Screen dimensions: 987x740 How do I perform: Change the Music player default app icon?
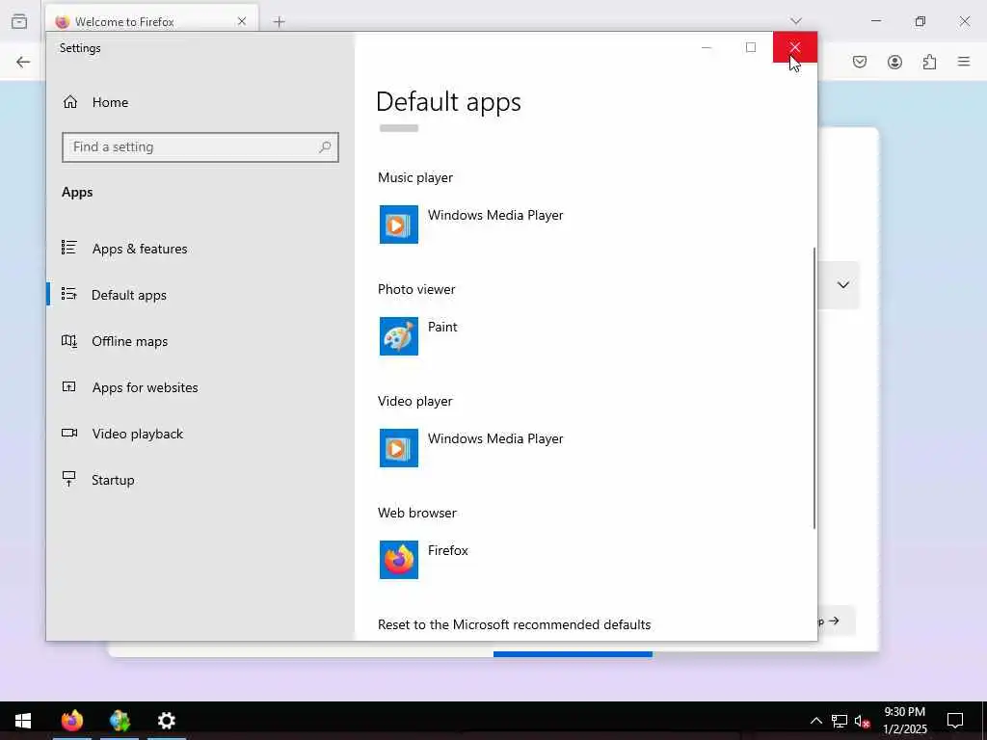tap(399, 225)
